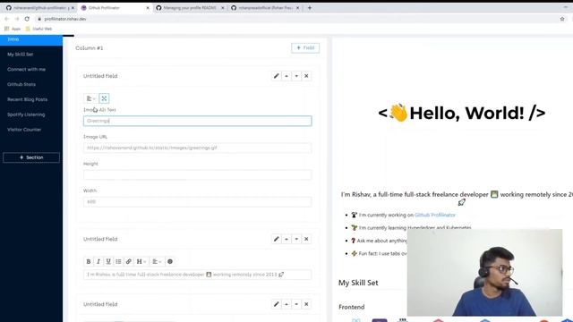The width and height of the screenshot is (573, 322).
Task: Click the Width input field
Action: click(197, 202)
